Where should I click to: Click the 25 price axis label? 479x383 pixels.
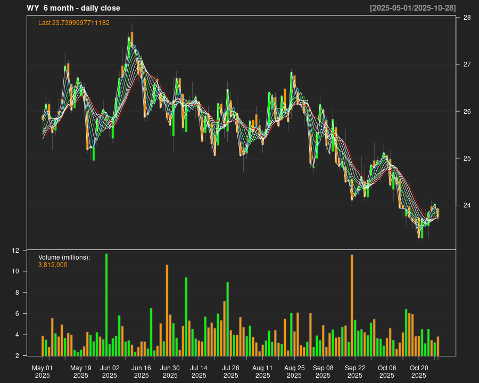click(467, 159)
